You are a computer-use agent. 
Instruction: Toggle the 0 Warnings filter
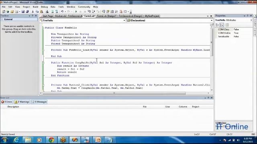click(22, 102)
